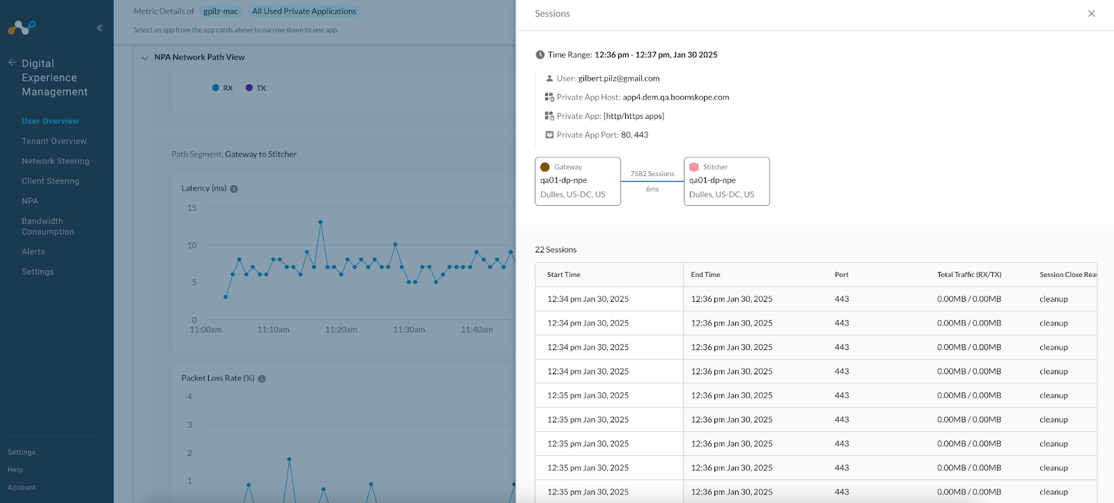Toggle the TX legend series

click(256, 88)
